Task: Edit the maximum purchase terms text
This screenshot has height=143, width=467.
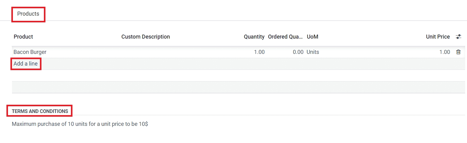Action: 80,124
